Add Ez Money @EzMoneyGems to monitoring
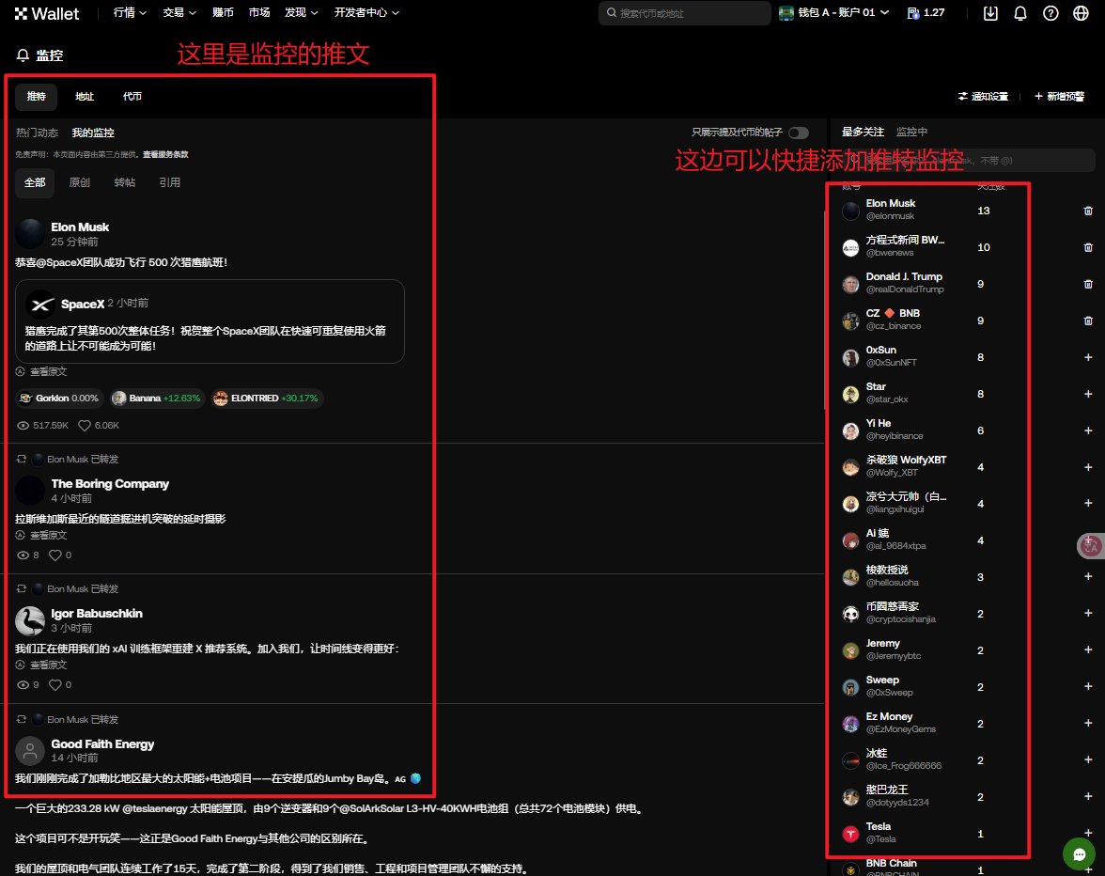Image resolution: width=1105 pixels, height=876 pixels. coord(1088,723)
